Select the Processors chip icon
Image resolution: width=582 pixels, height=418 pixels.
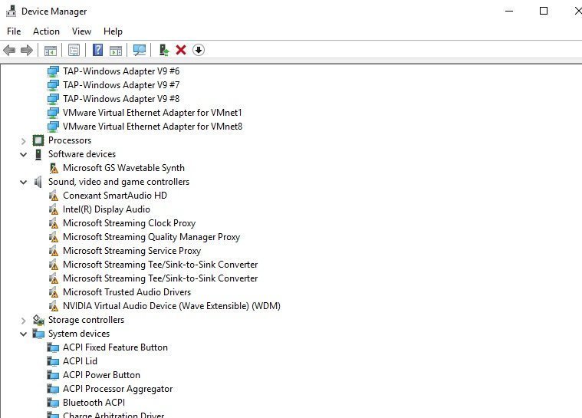coord(38,140)
